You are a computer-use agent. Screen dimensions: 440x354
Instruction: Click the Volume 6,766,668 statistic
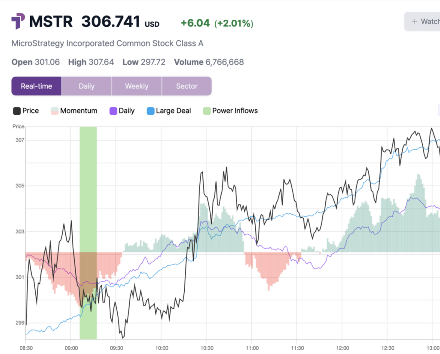pos(209,62)
